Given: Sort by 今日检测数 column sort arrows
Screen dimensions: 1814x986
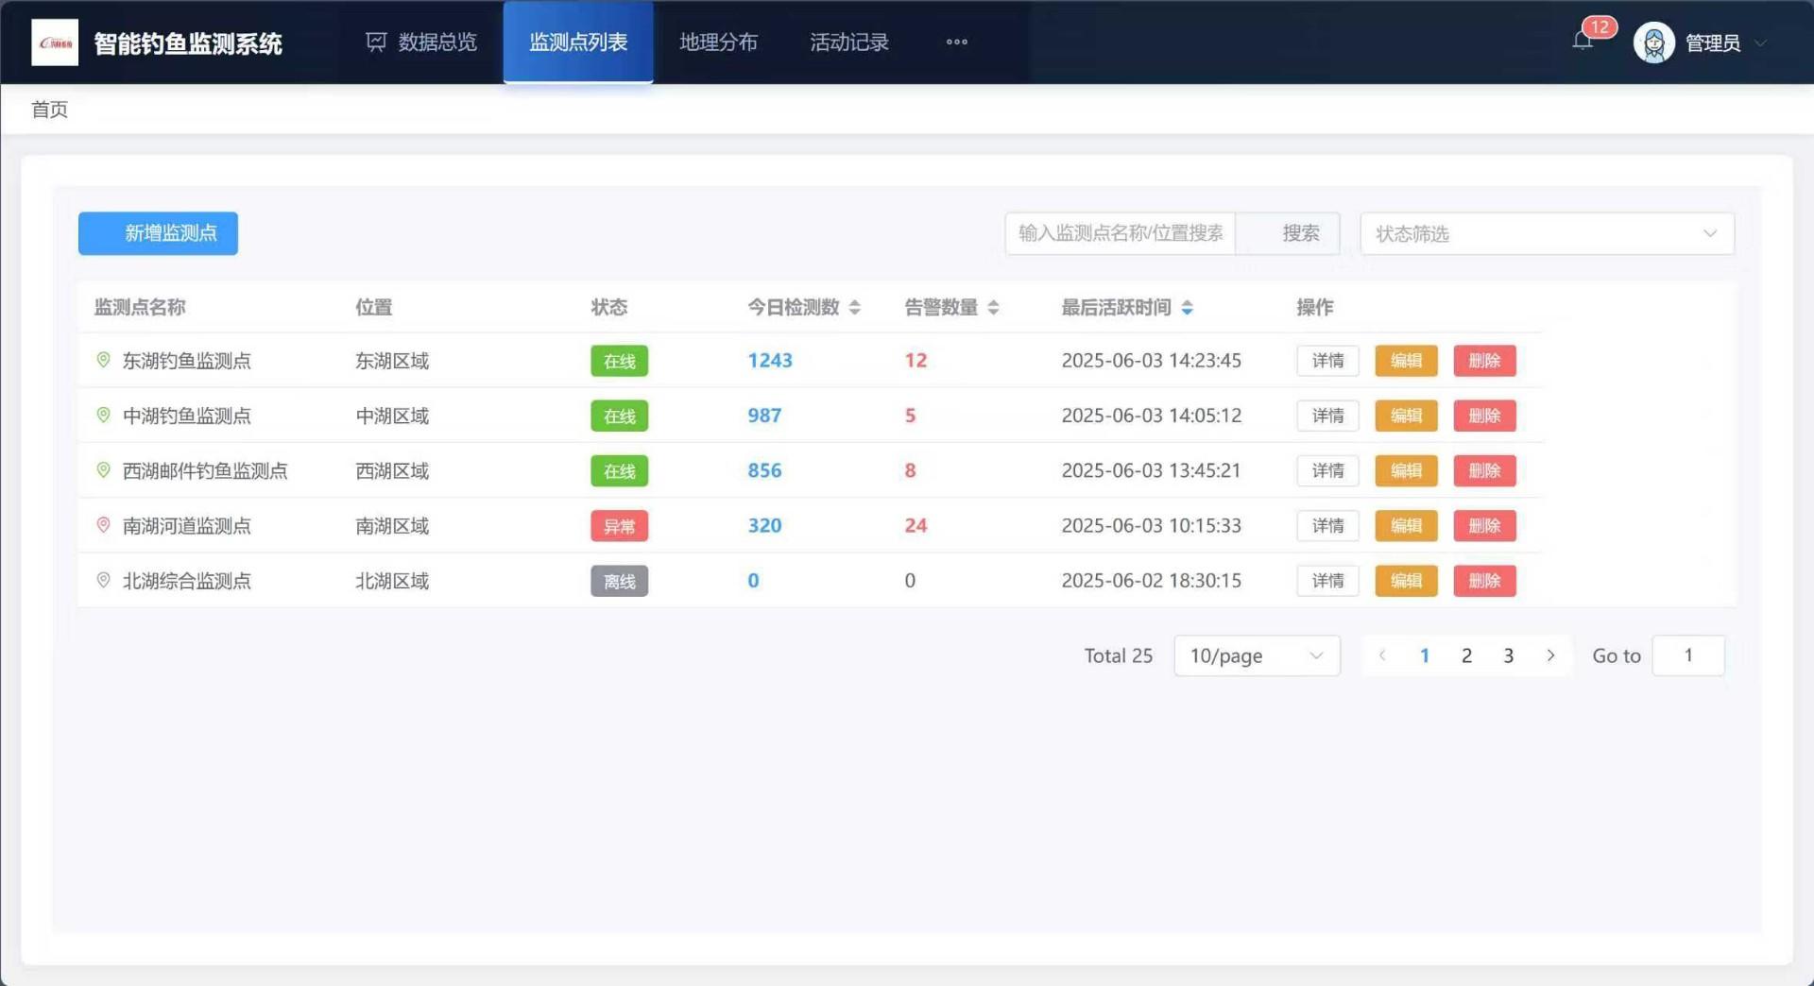Looking at the screenshot, I should click(855, 308).
